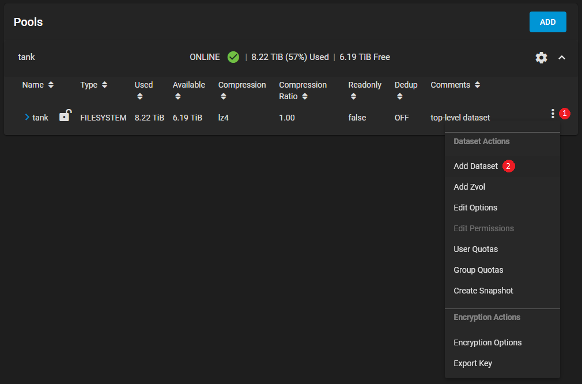Sort by the Type column arrows

[x=104, y=85]
